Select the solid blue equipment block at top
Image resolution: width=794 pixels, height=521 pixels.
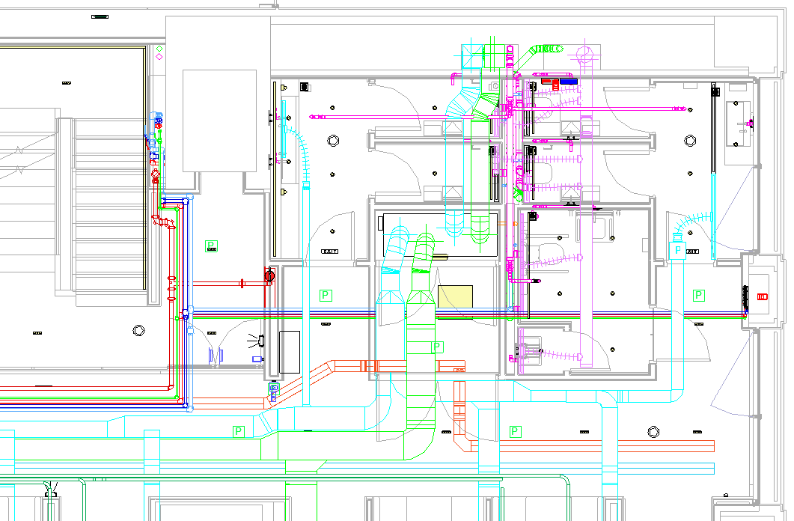[569, 79]
